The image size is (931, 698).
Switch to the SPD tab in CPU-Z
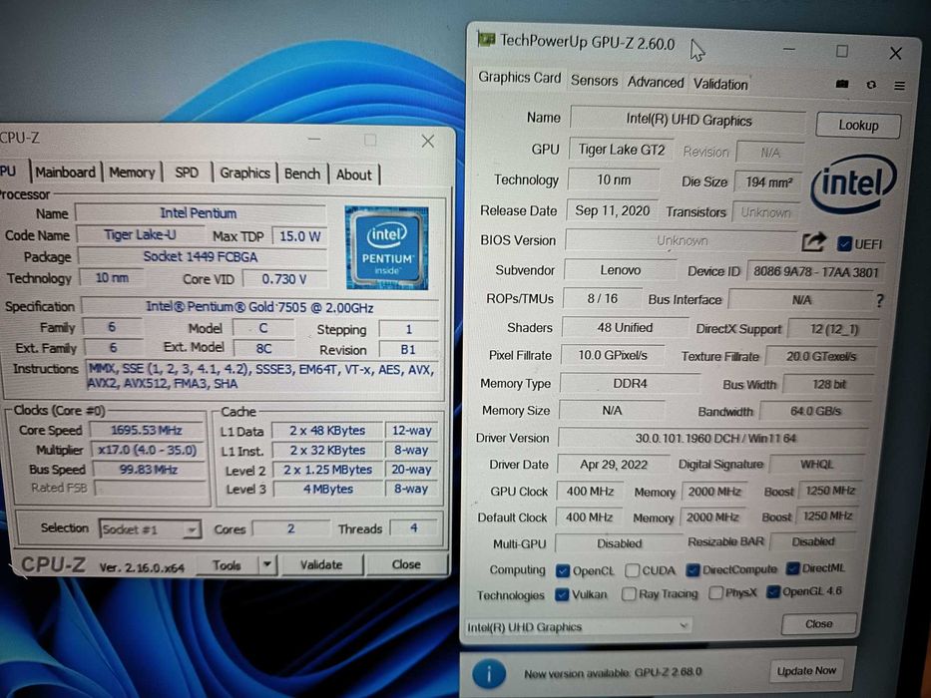coord(187,173)
